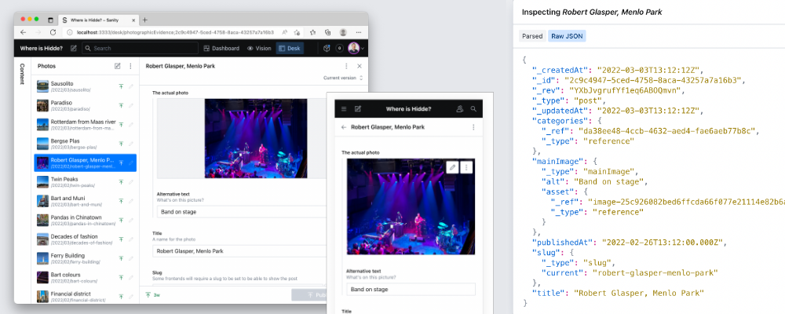Click the presence users icon in the mobile navbar
Viewport: 785px width, 314px height.
tap(459, 108)
